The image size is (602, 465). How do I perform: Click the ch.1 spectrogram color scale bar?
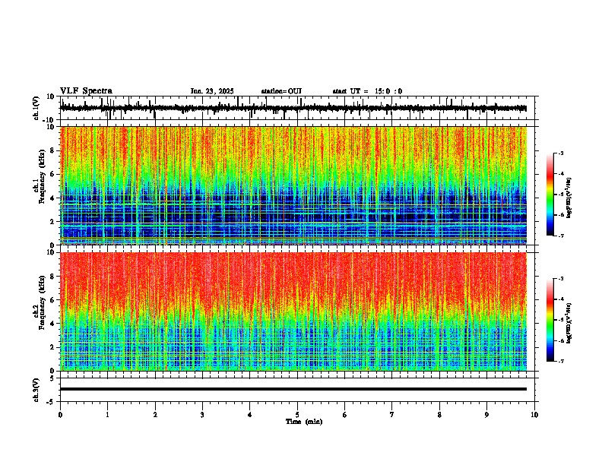point(550,195)
